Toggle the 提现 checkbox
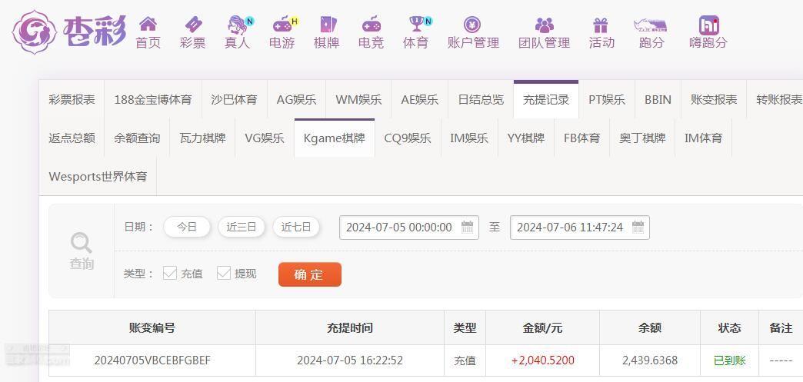This screenshot has height=382, width=803. (x=224, y=273)
